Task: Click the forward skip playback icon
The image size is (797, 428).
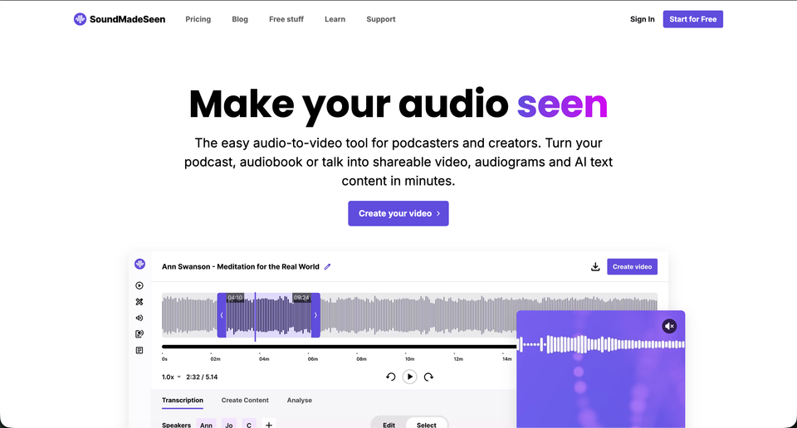Action: pyautogui.click(x=428, y=377)
